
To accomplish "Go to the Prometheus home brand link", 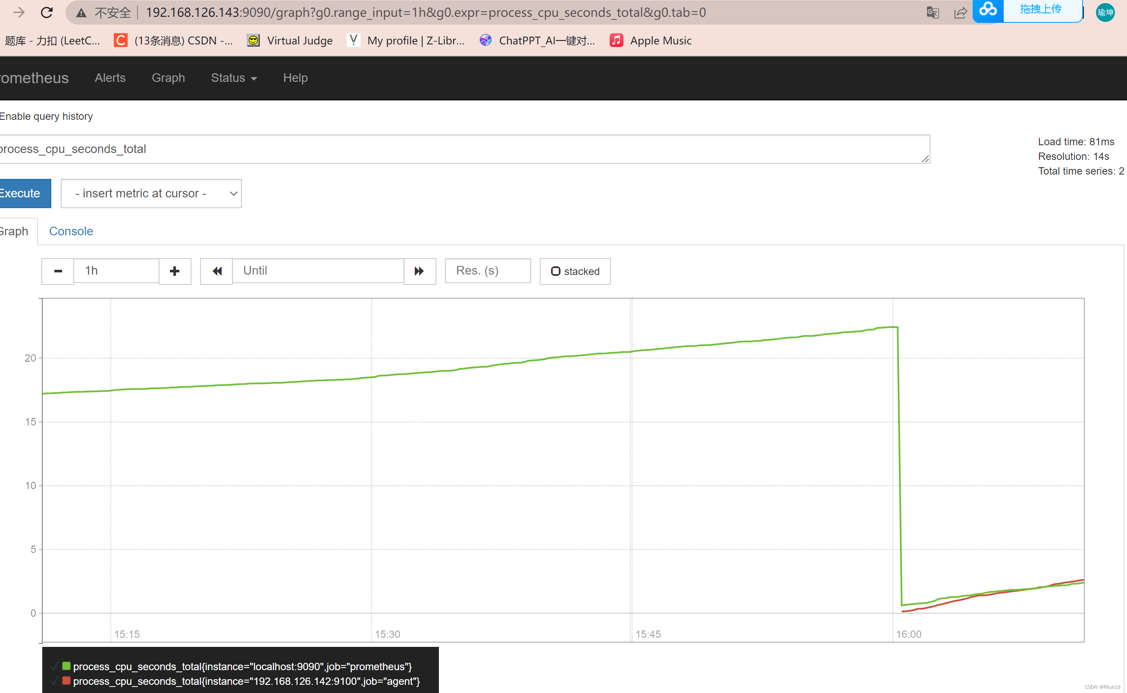I will 34,78.
